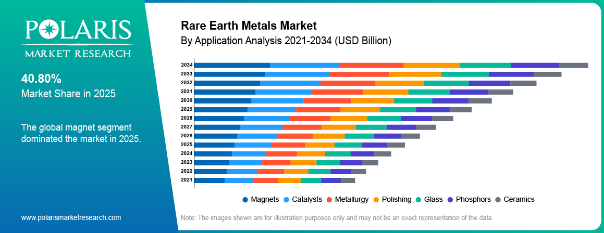Click the 2032 axis label
This screenshot has width=604, height=233.
coord(187,83)
